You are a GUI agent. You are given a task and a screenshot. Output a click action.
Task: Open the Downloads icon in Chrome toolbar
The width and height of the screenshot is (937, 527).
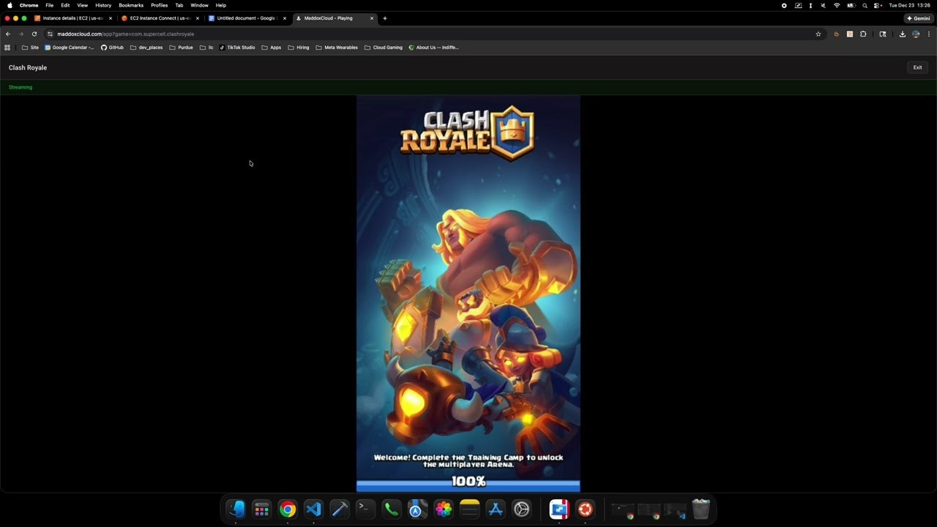(x=903, y=34)
